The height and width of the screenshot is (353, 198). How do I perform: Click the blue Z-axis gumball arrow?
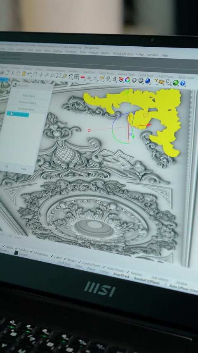pos(134,113)
